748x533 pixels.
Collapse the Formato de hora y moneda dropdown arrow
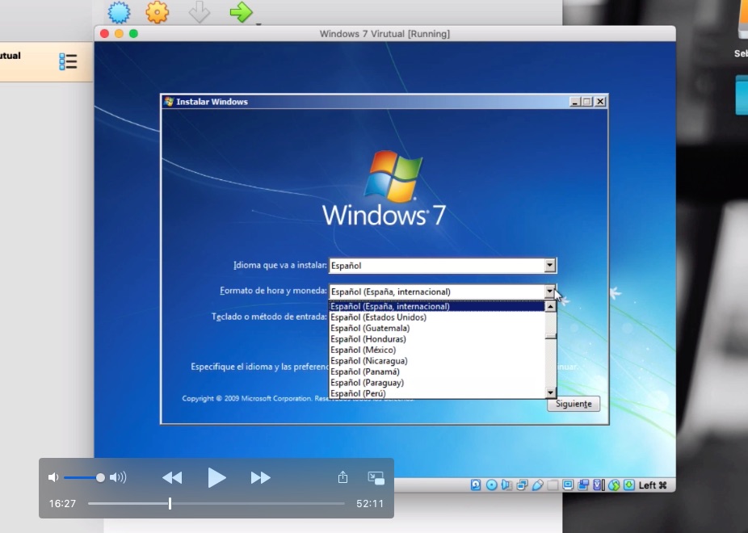(x=549, y=291)
